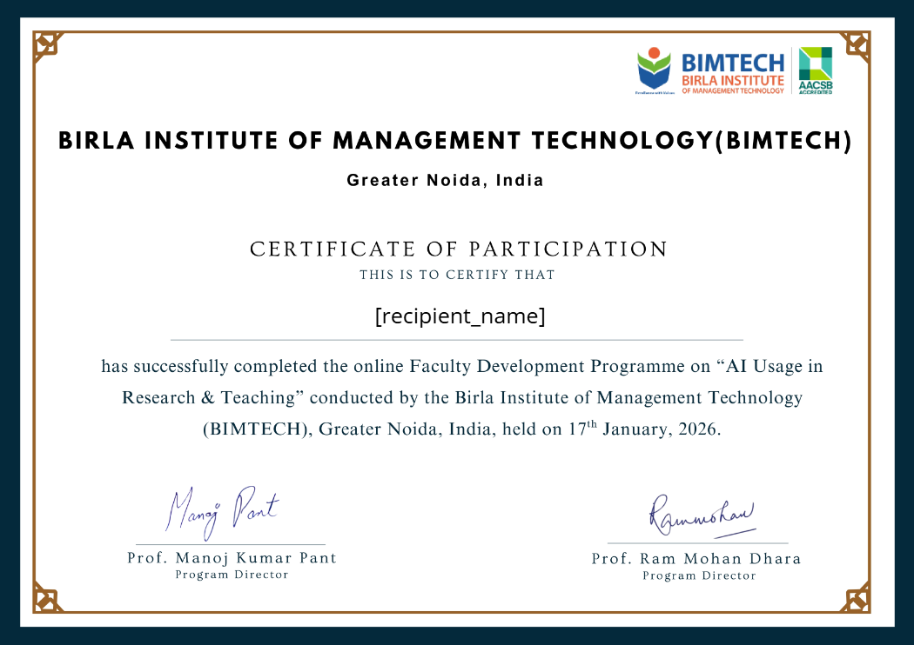Click the [recipient_name] placeholder field

point(460,316)
